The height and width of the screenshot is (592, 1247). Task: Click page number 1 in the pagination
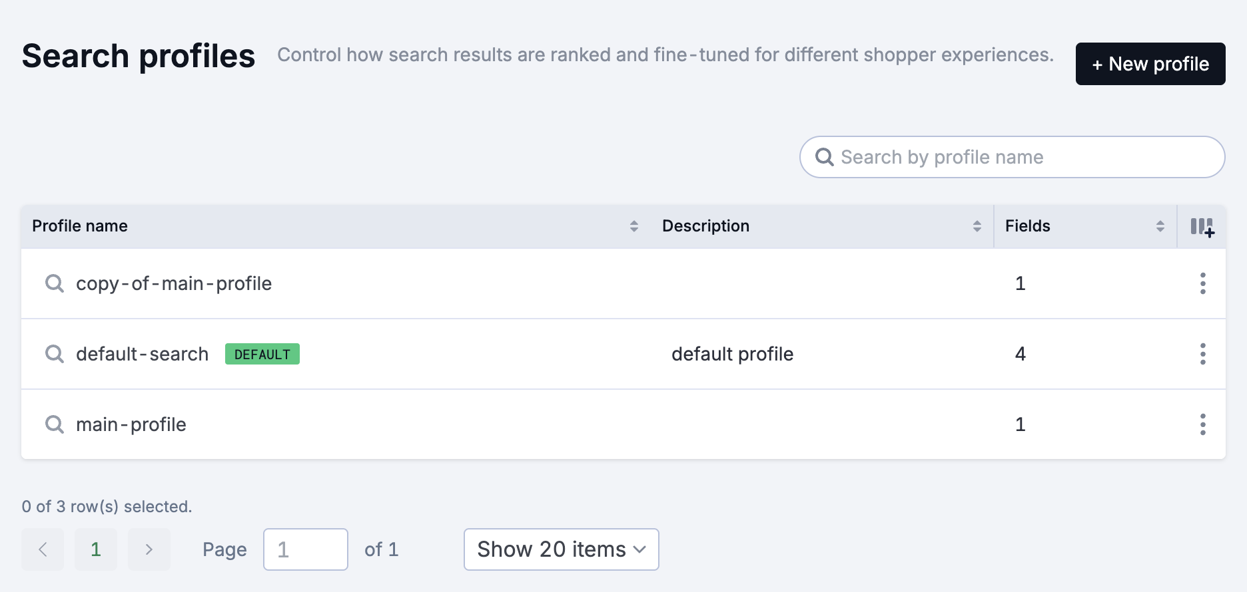[x=95, y=549]
